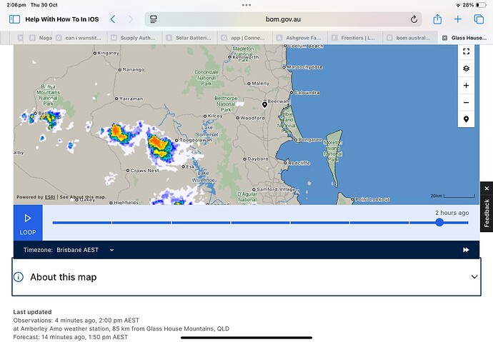Tap the Kingaroy label on the map
This screenshot has width=493, height=342.
tap(108, 53)
